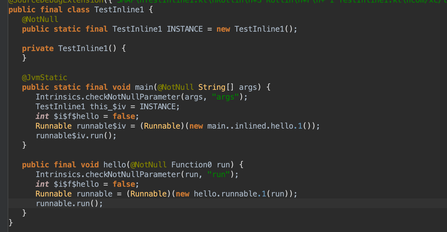Click the TestInline1 name in the class declaration
The image size is (447, 232).
119,10
